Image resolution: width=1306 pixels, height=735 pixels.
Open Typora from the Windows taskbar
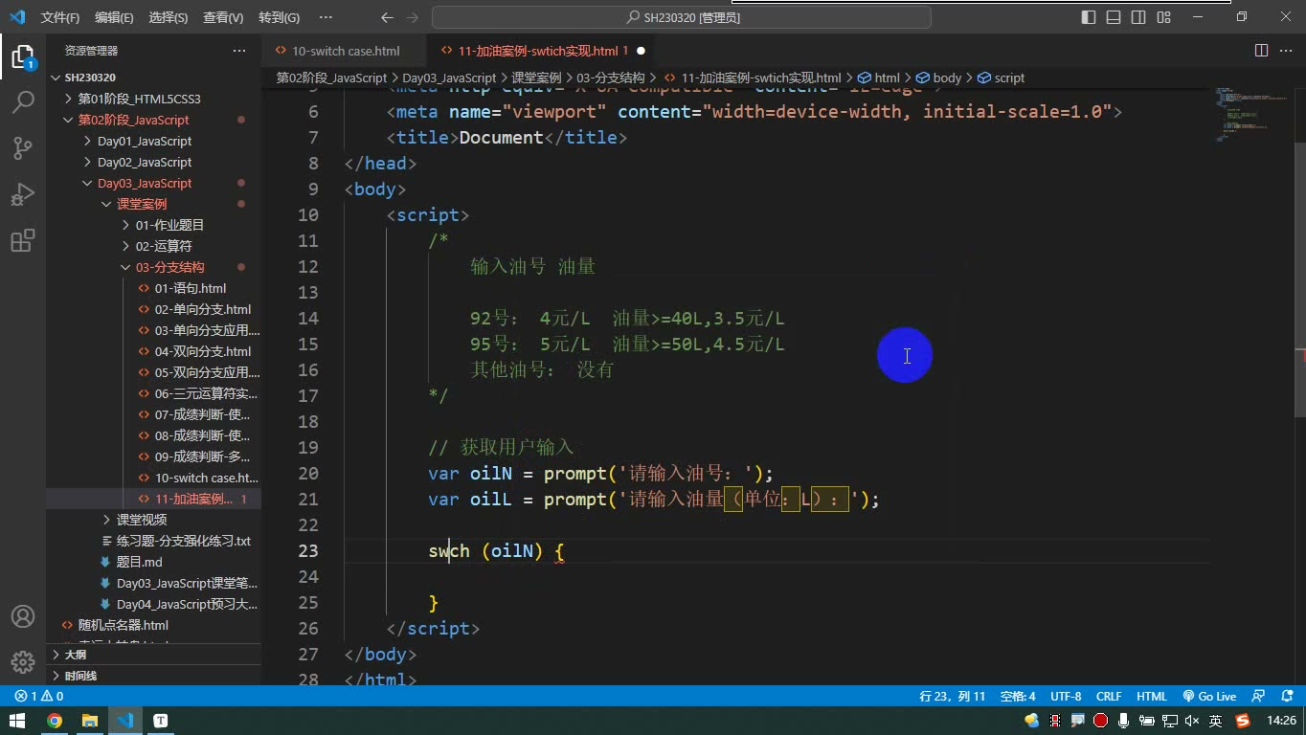(x=160, y=721)
